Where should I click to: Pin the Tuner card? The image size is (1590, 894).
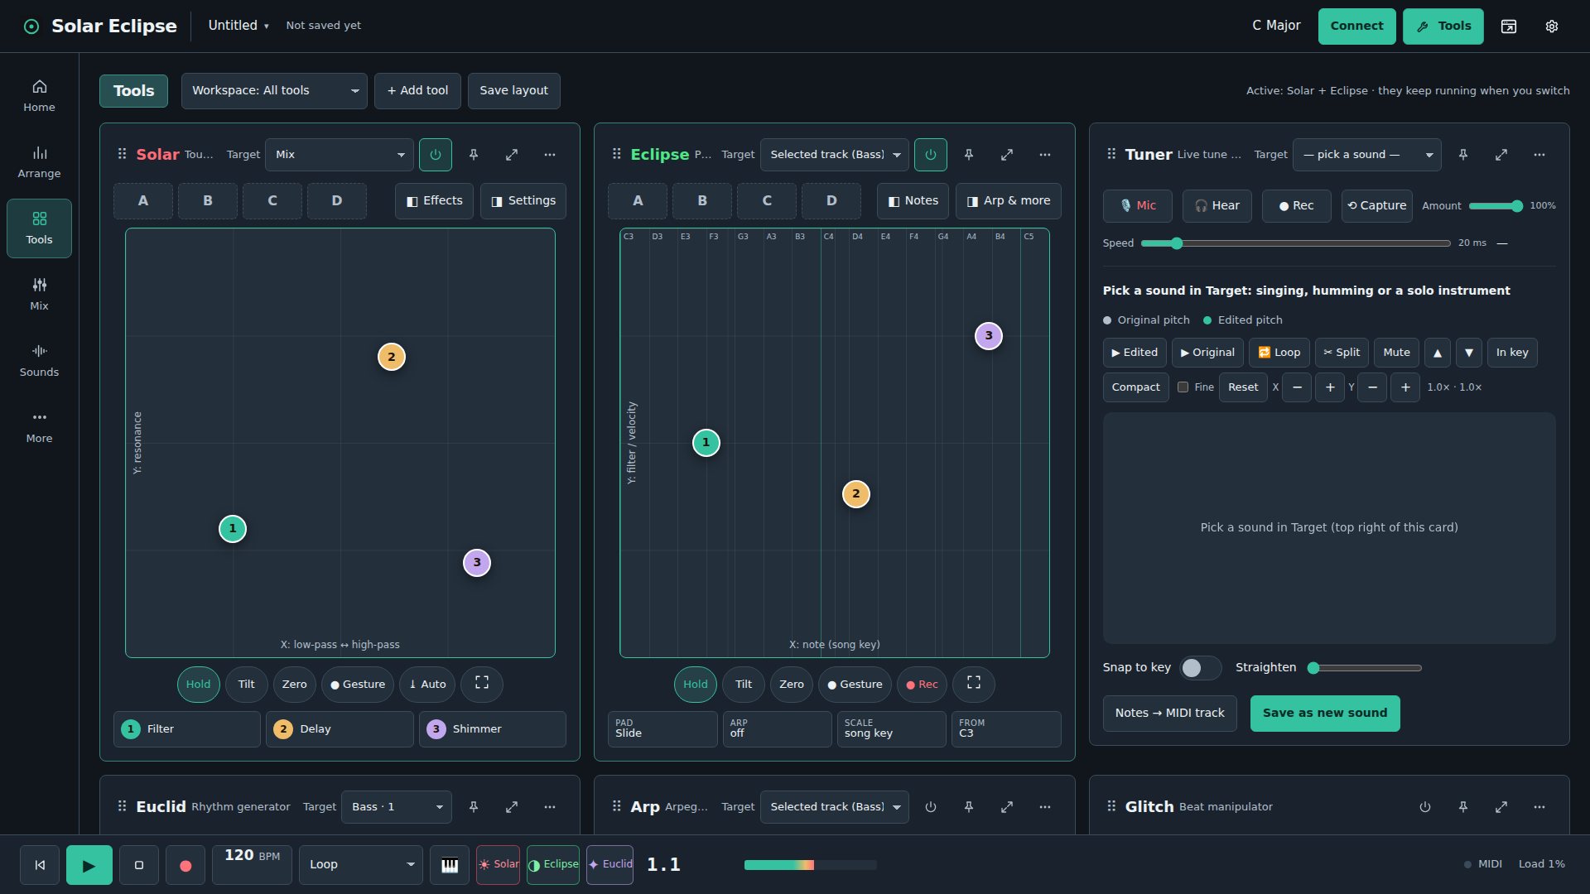tap(1463, 155)
